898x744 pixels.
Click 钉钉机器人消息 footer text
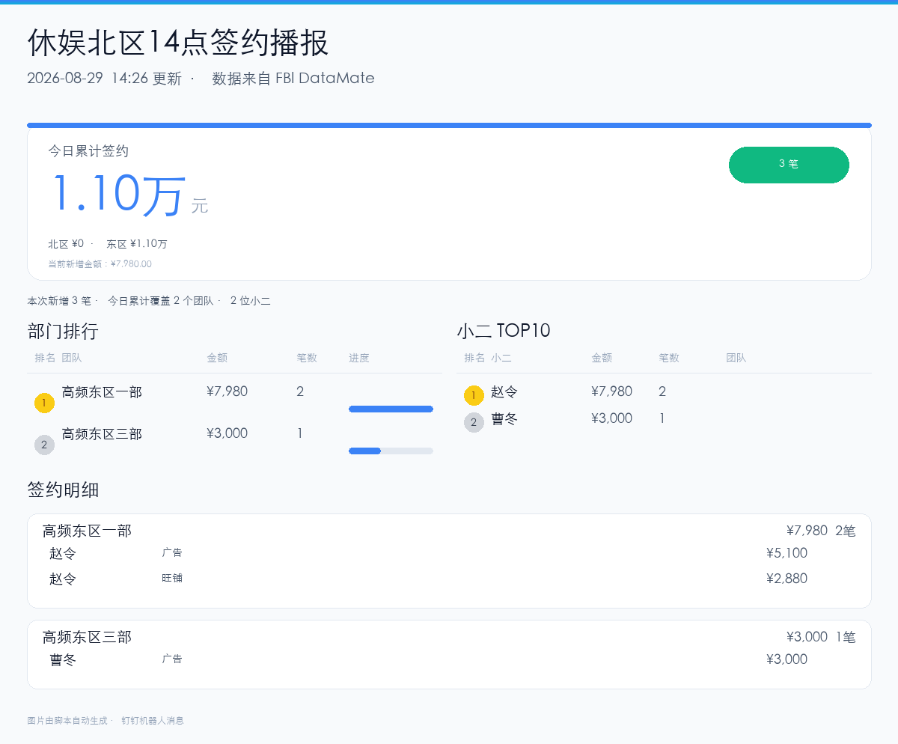153,721
